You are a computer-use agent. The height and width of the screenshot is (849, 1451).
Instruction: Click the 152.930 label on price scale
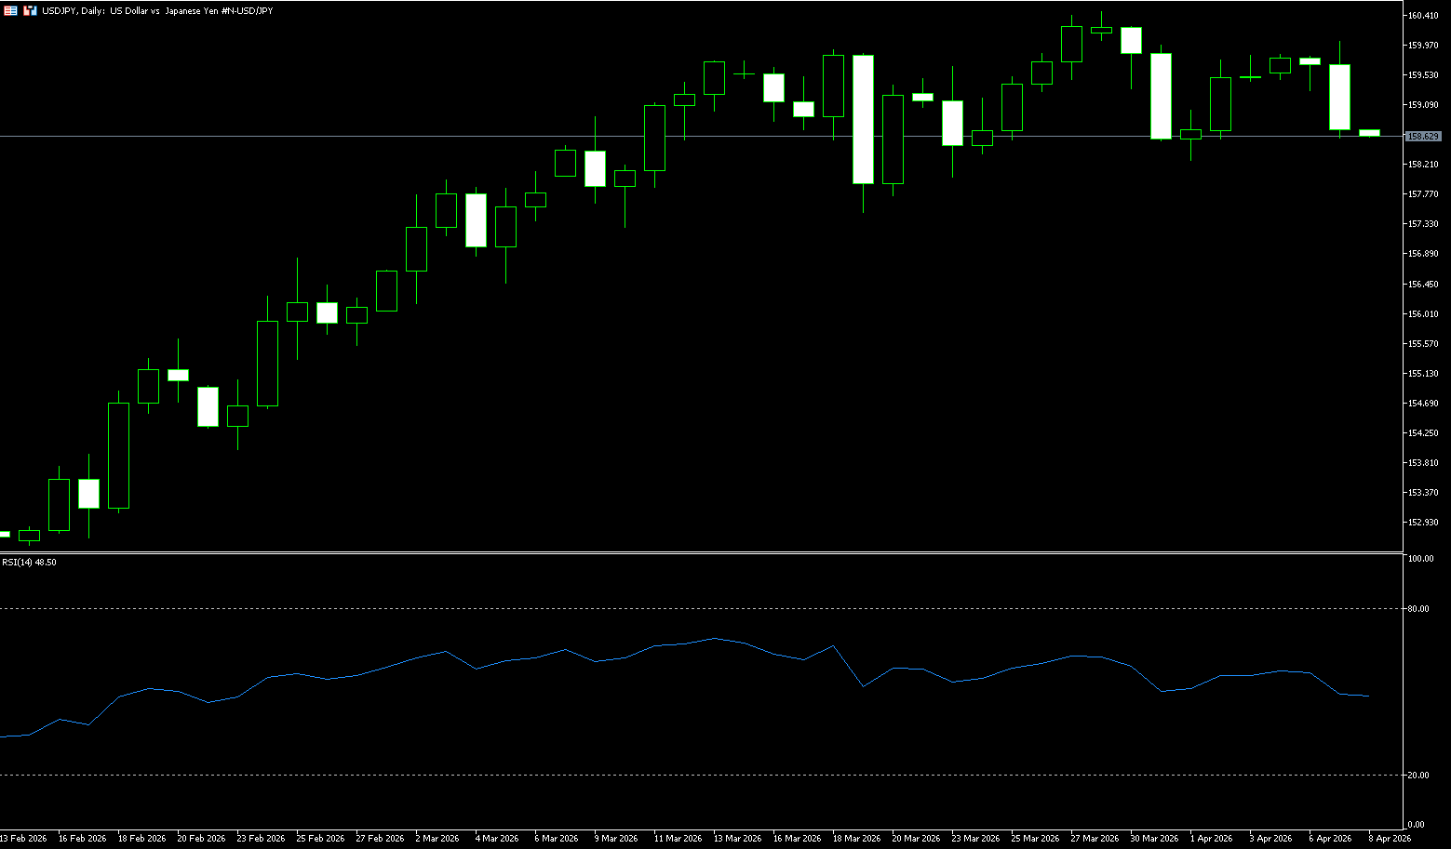click(1423, 523)
